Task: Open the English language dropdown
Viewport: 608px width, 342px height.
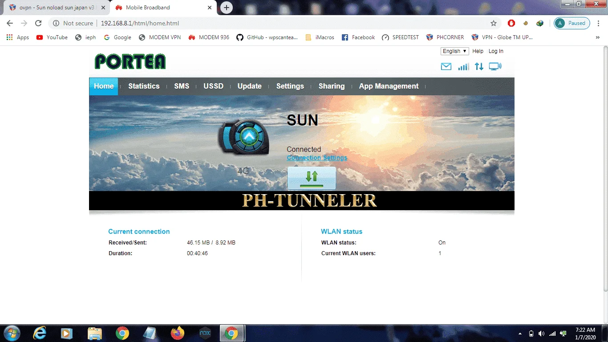Action: (454, 51)
